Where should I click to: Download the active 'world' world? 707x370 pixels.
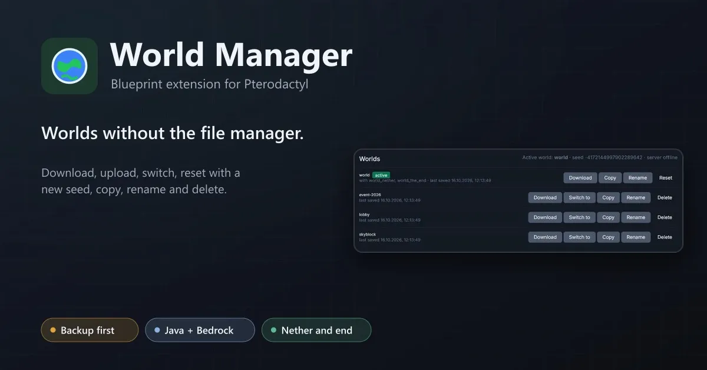580,178
